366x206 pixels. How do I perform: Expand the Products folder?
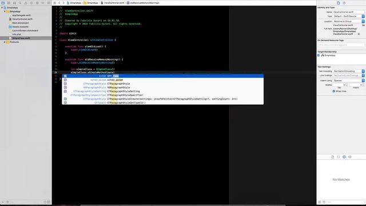coord(5,42)
